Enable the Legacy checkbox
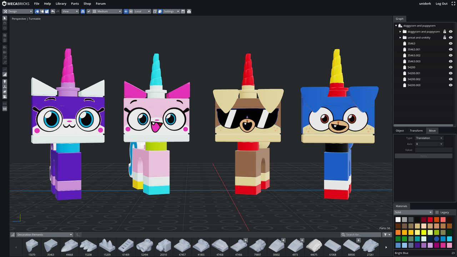457x257 pixels. (x=437, y=212)
